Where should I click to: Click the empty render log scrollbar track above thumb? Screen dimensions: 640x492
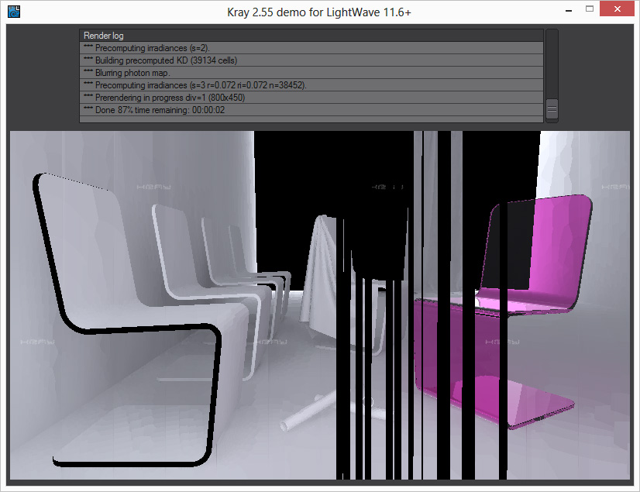click(x=552, y=64)
